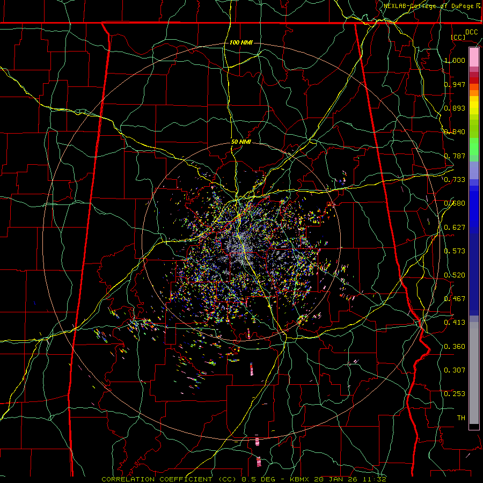Click the 0.360 legend value
The height and width of the screenshot is (483, 483).
tap(455, 347)
